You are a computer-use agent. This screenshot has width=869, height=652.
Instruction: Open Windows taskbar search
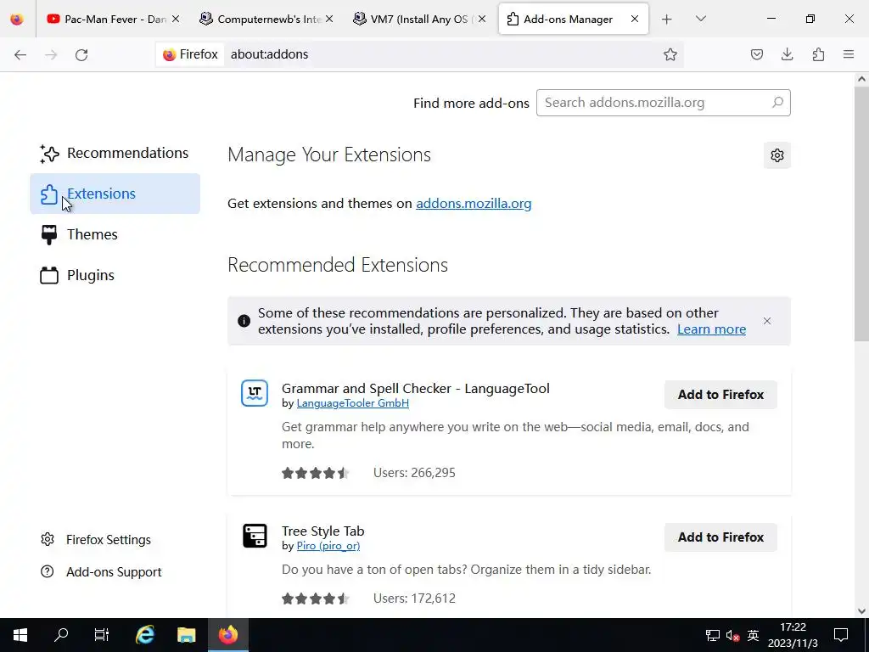pos(61,635)
